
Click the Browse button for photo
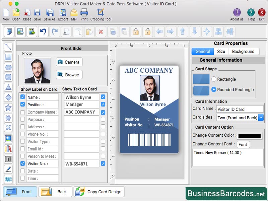(69, 74)
